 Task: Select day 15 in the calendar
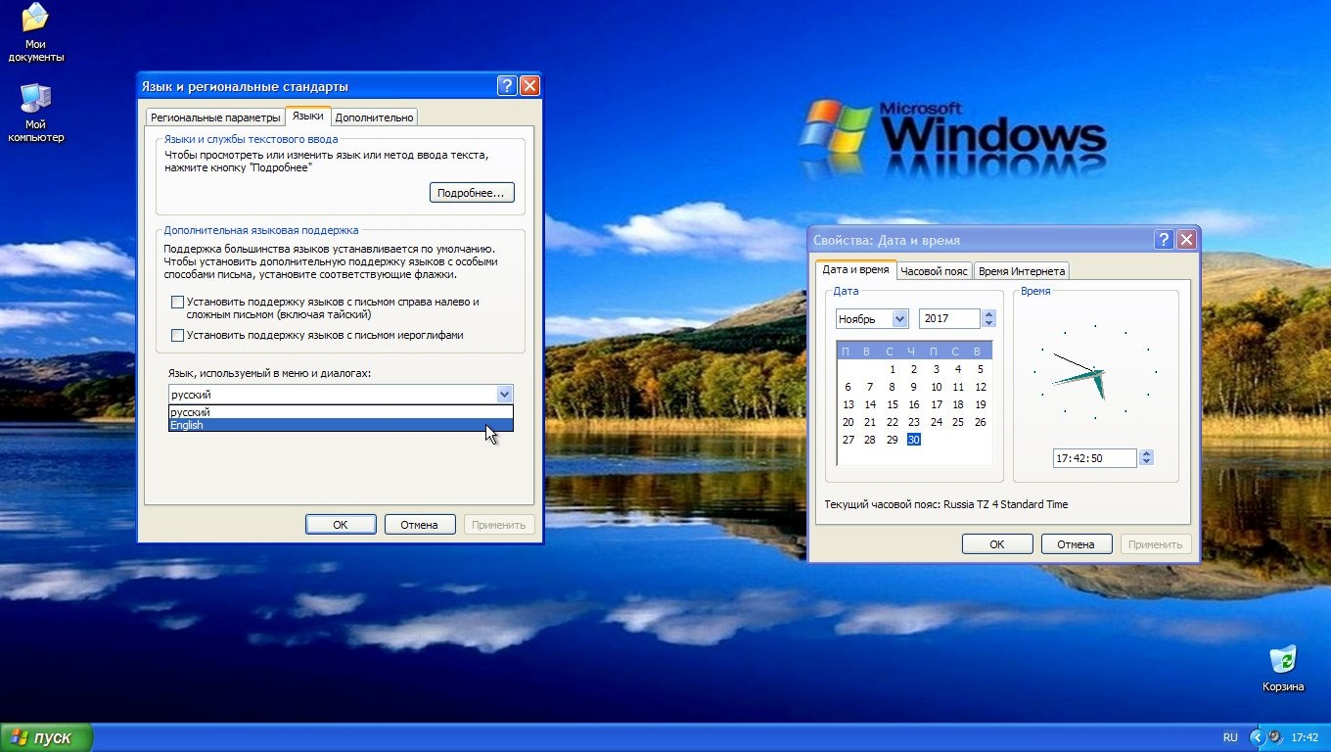pyautogui.click(x=892, y=404)
